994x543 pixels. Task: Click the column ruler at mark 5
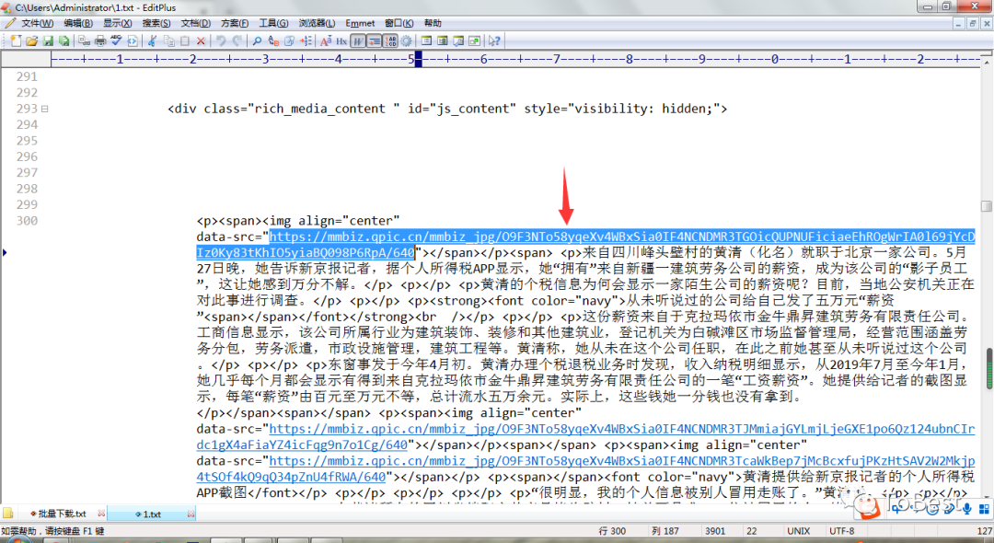coord(410,60)
